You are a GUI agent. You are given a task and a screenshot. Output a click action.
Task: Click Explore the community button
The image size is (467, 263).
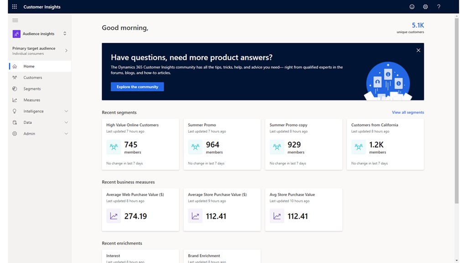click(137, 87)
